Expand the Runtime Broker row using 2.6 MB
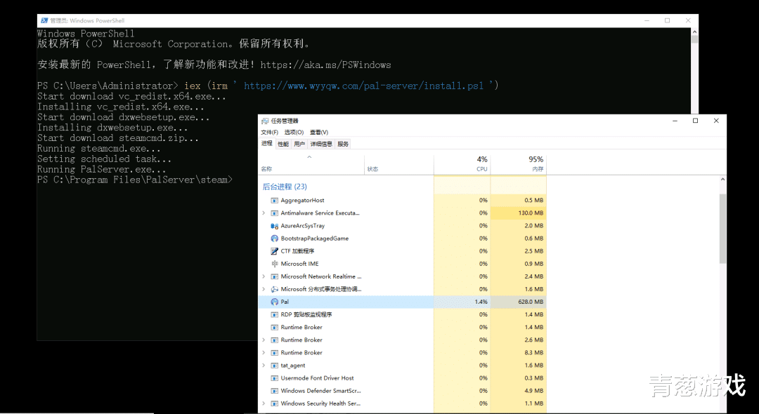This screenshot has height=414, width=759. click(264, 340)
